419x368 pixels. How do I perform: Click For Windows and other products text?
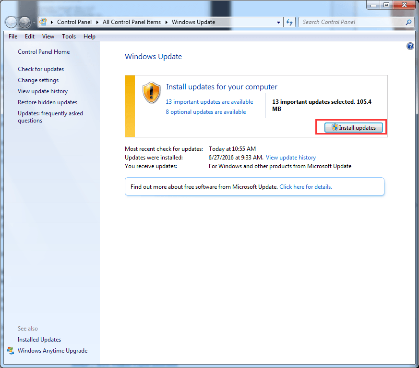pos(280,166)
